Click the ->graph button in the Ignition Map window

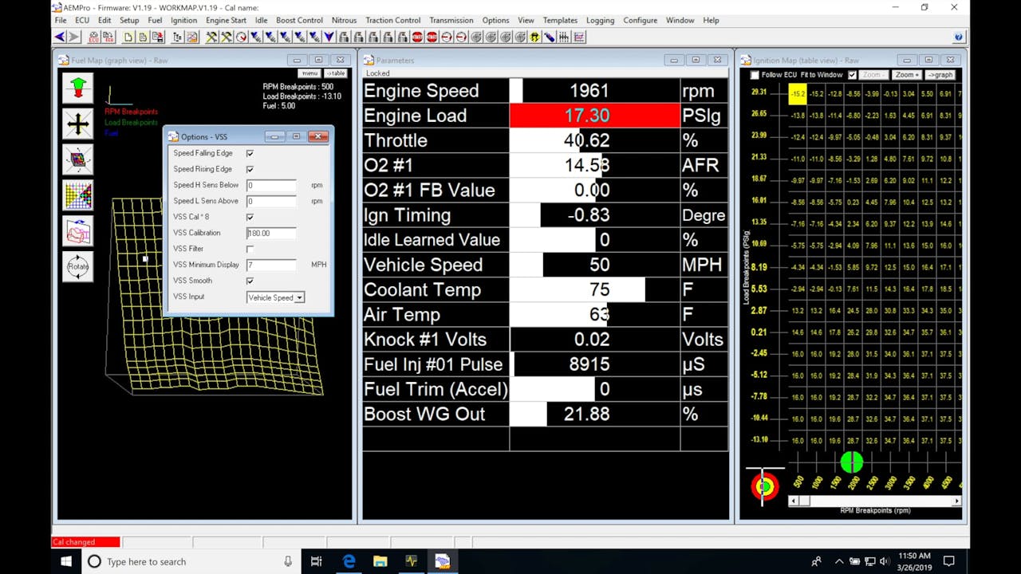coord(940,74)
